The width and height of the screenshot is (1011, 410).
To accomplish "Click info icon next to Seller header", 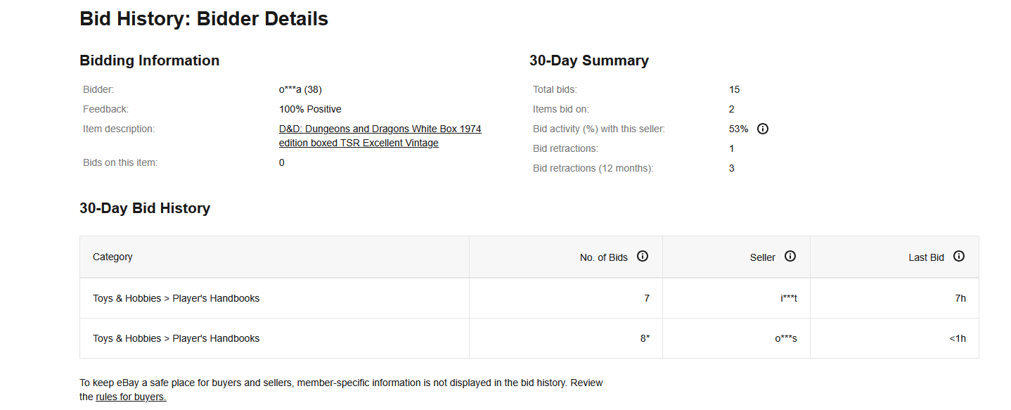I will click(790, 256).
